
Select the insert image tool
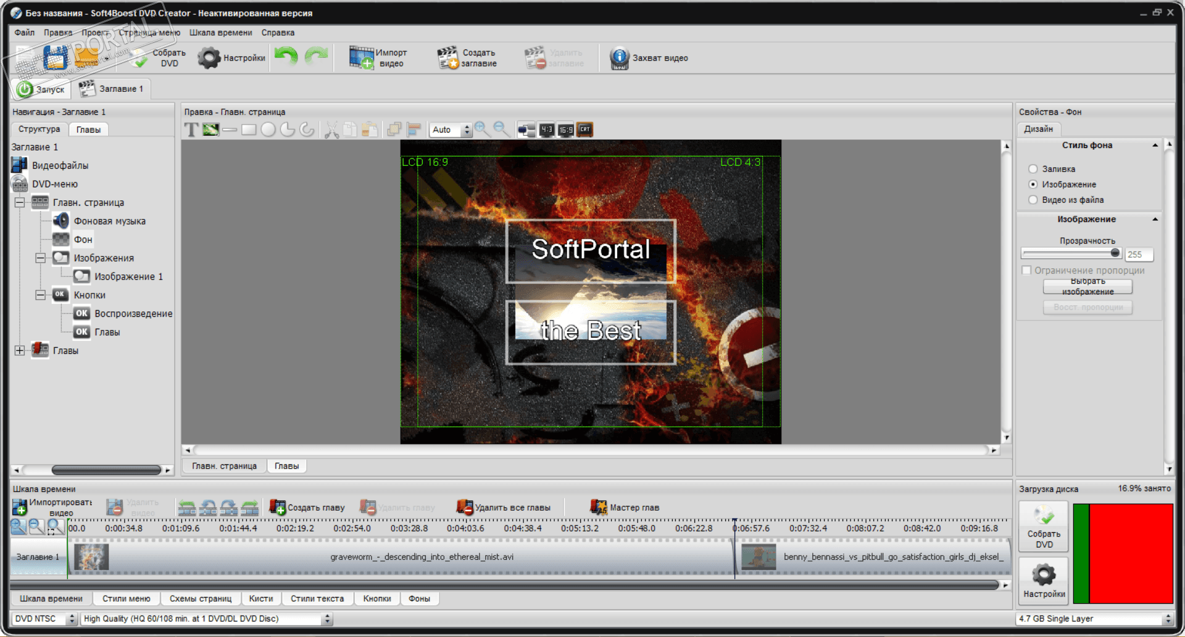(211, 129)
